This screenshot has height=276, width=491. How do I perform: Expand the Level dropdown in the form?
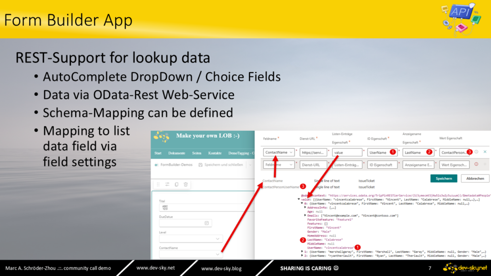[x=218, y=239]
